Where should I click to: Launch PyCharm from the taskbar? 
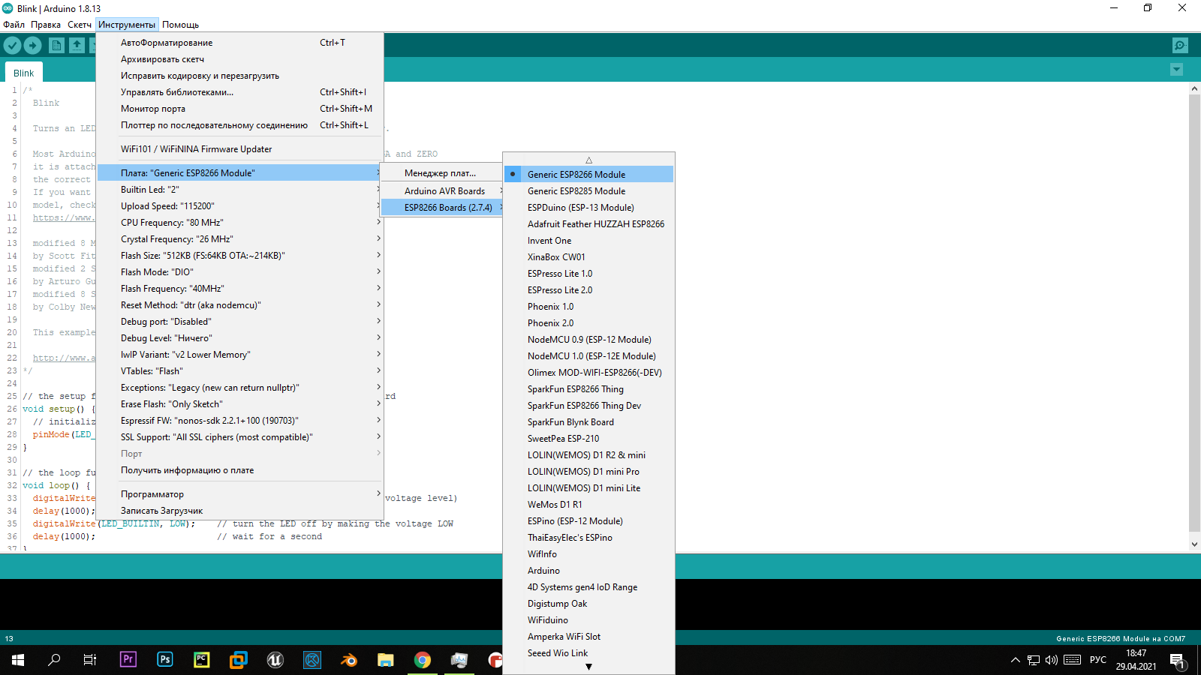[x=202, y=660]
